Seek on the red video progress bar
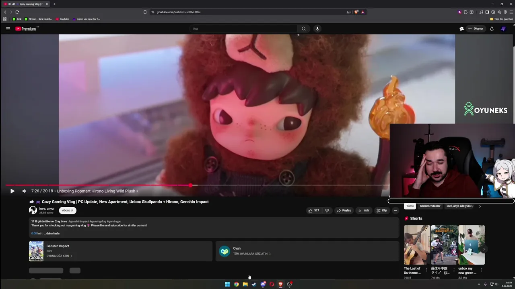This screenshot has height=289, width=515. 99,185
